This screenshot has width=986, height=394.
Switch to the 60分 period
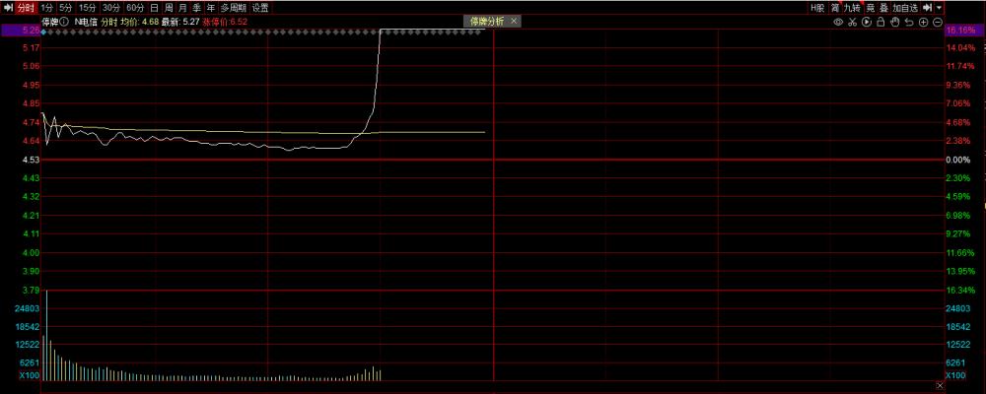[x=134, y=8]
